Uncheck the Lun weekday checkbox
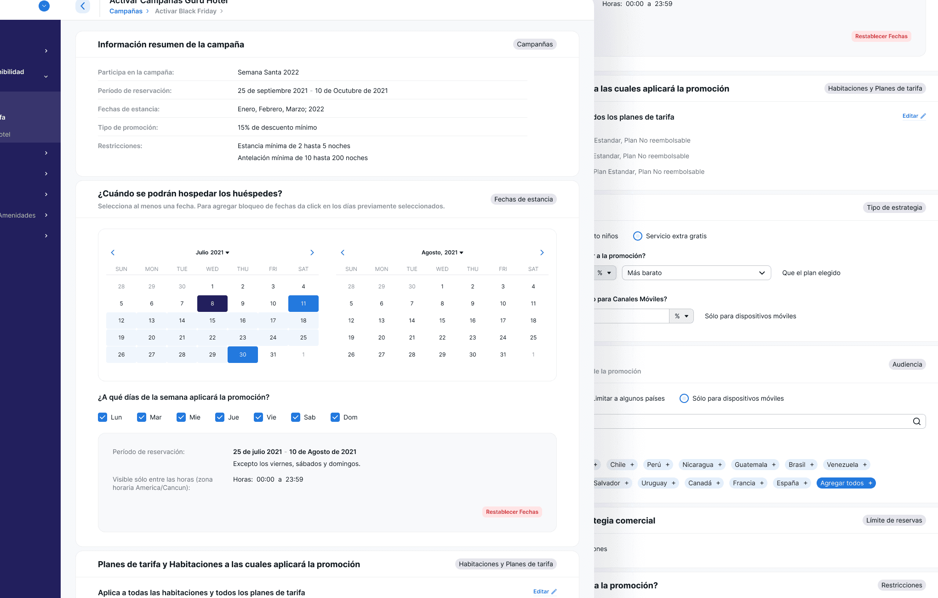The width and height of the screenshot is (938, 598). coord(103,417)
